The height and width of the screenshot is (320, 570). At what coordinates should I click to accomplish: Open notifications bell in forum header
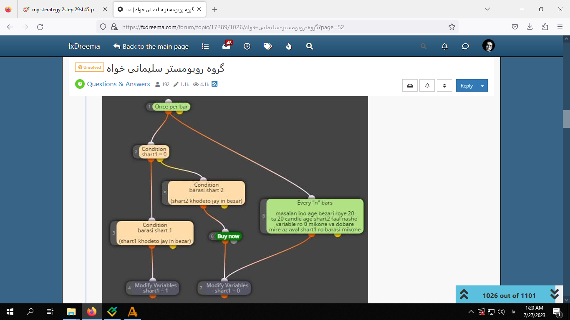(445, 46)
